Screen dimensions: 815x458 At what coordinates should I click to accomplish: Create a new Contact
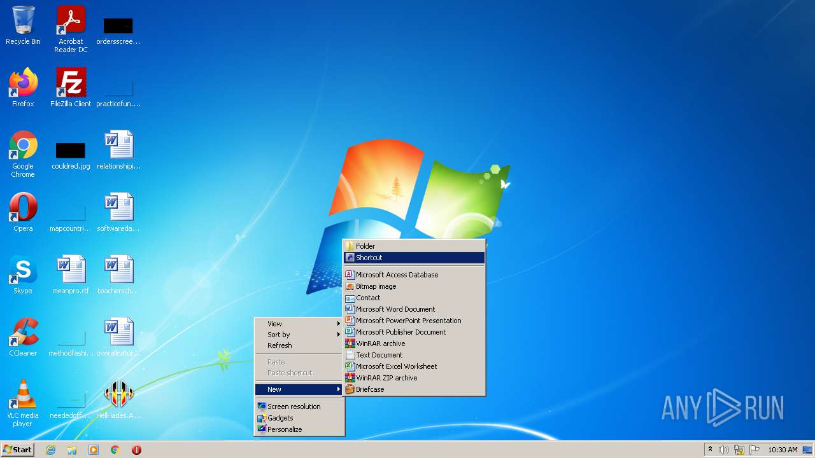click(x=415, y=298)
